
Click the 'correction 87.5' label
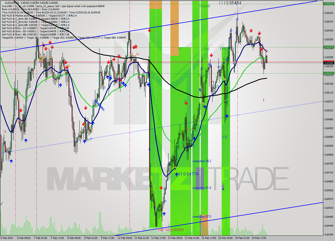[202, 217]
